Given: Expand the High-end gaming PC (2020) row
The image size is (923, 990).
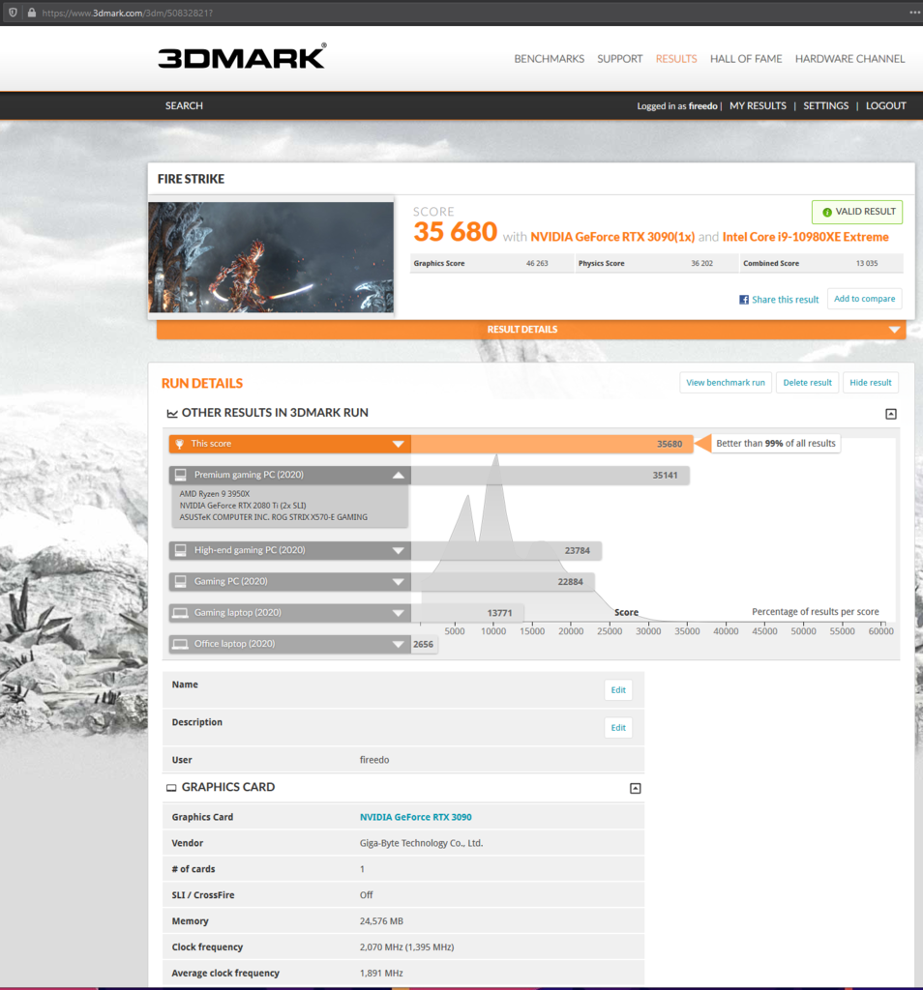Looking at the screenshot, I should click(398, 550).
